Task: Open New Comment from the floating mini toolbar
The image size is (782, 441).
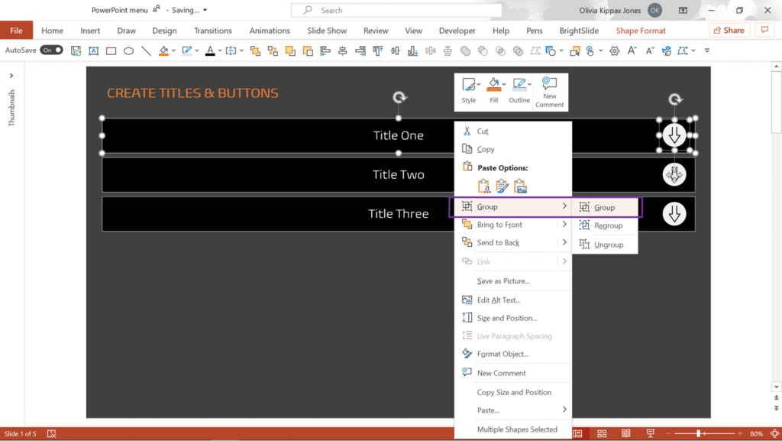Action: (x=550, y=91)
